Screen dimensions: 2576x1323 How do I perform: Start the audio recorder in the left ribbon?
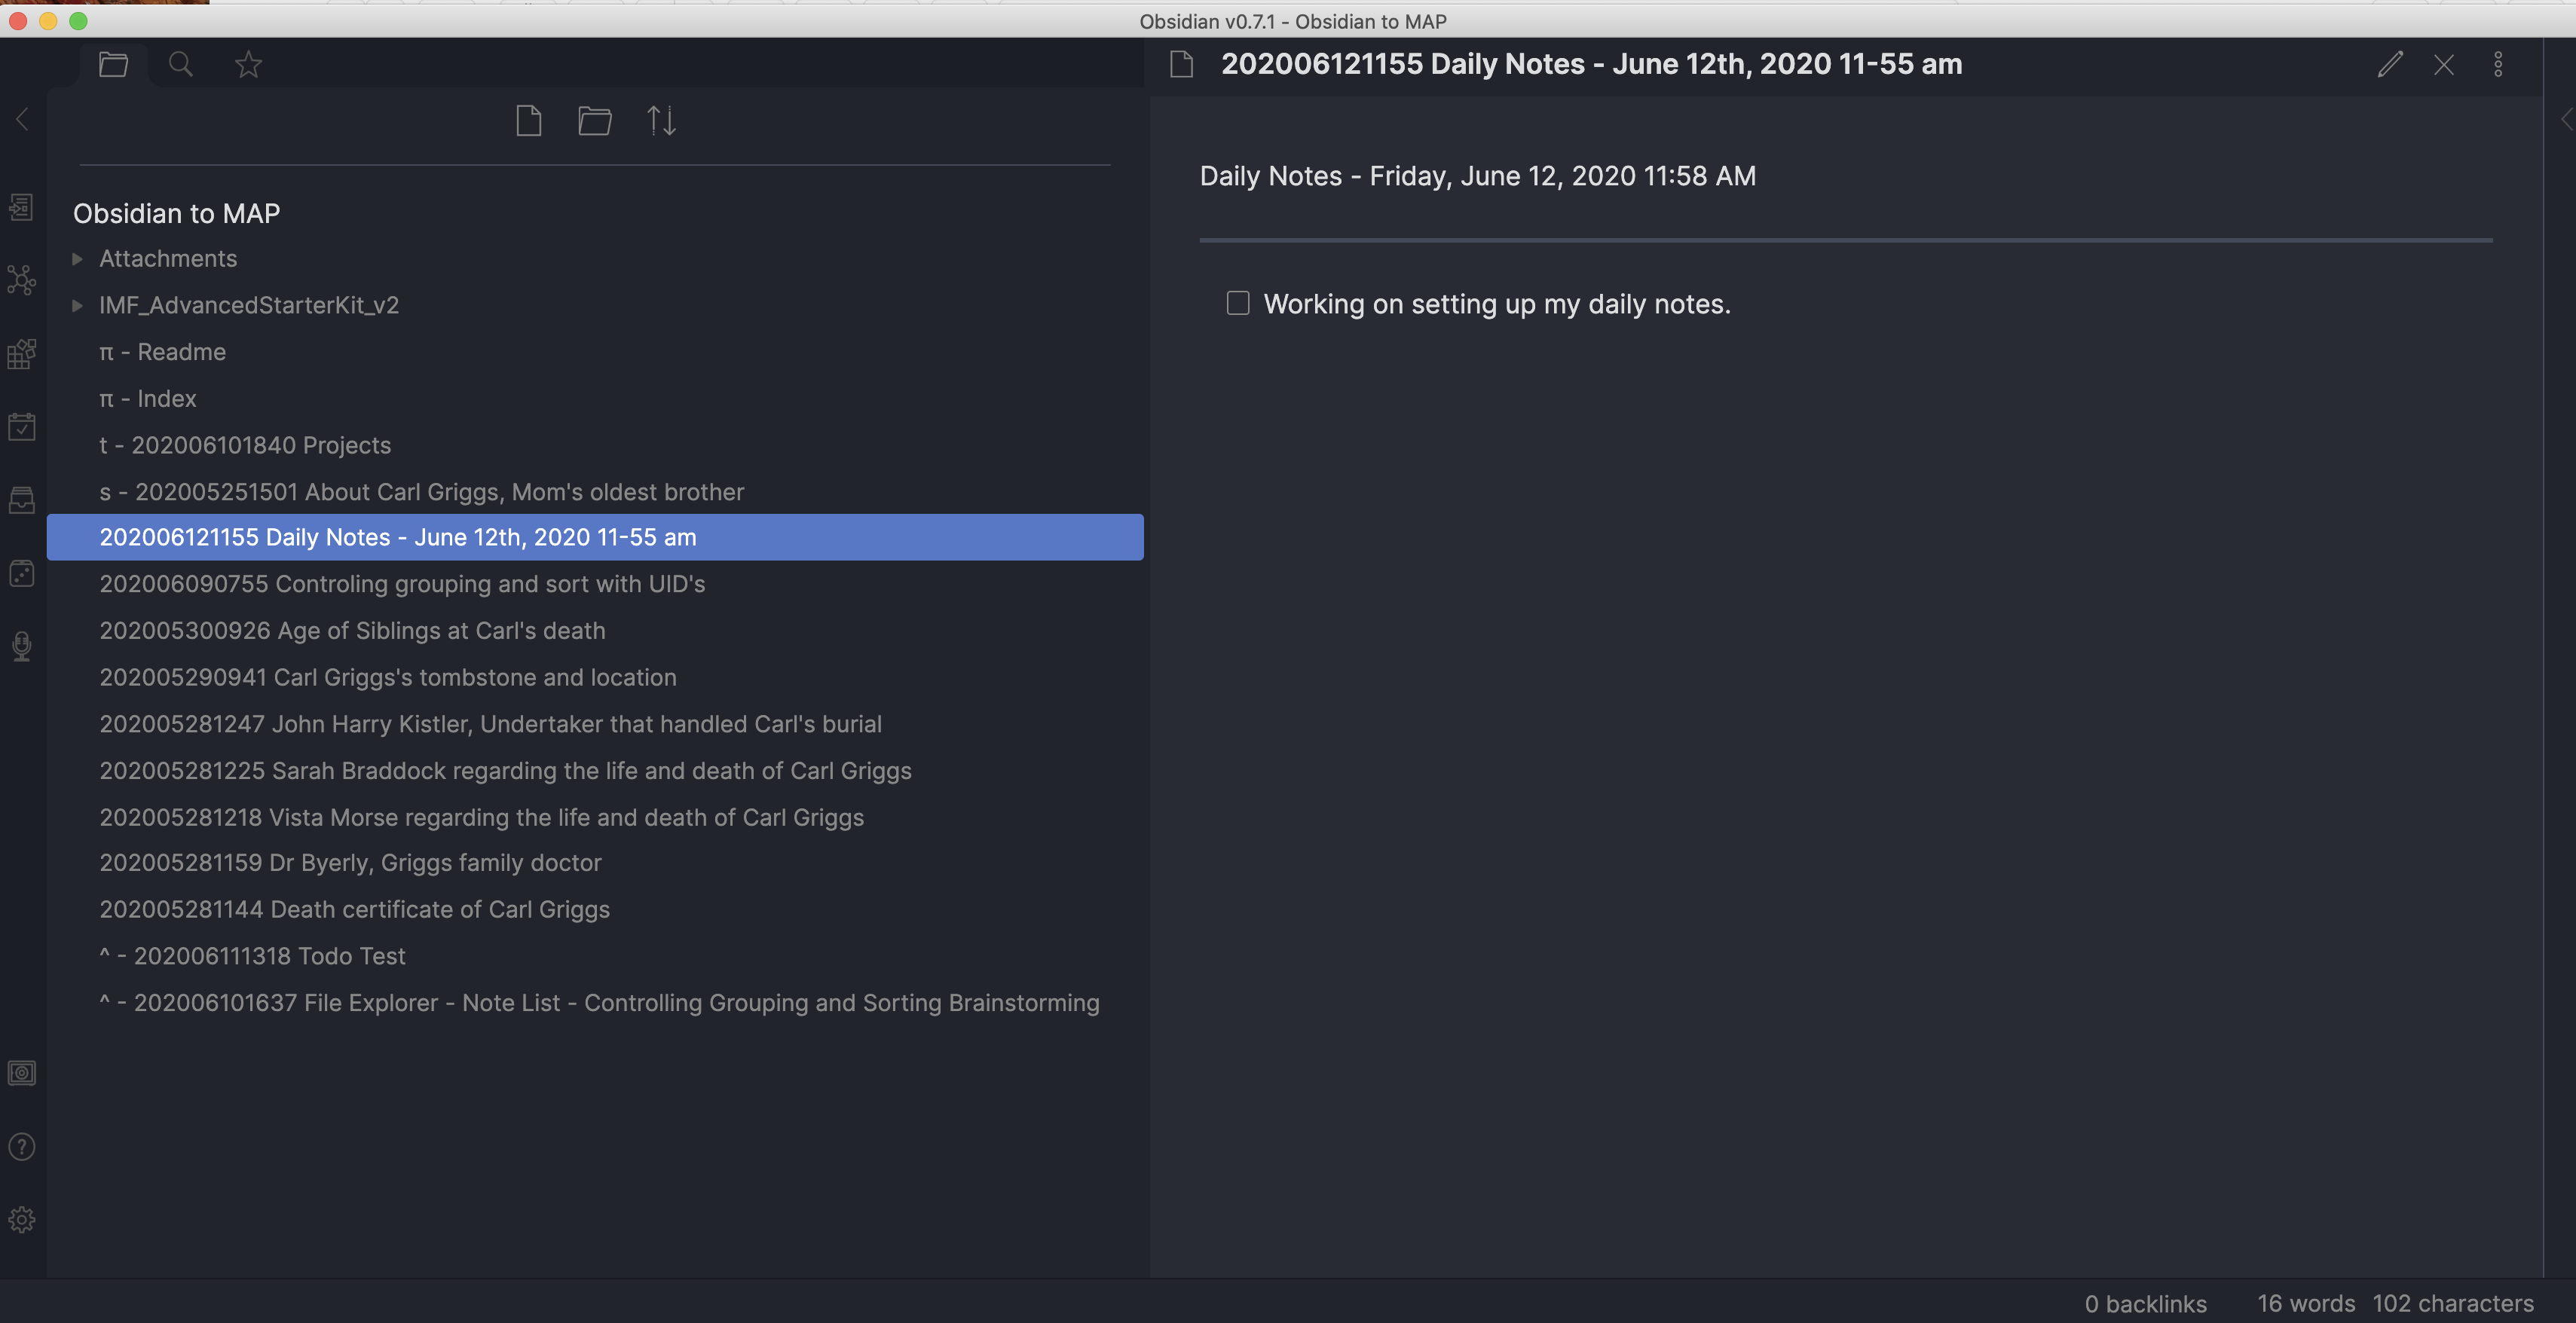21,645
